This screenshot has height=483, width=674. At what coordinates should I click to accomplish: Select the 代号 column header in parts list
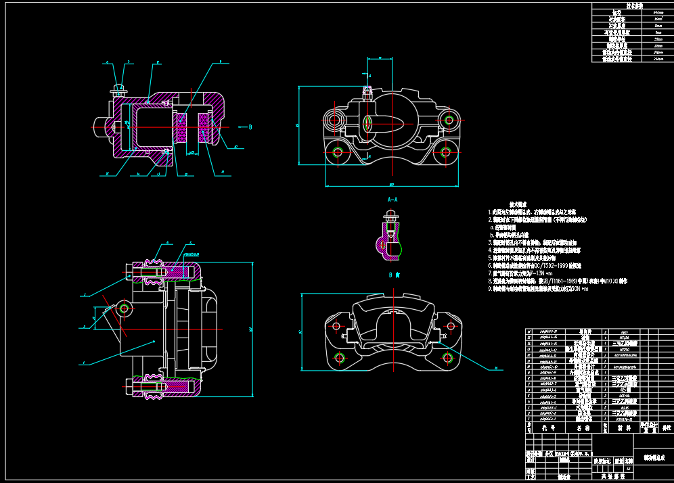(x=549, y=428)
